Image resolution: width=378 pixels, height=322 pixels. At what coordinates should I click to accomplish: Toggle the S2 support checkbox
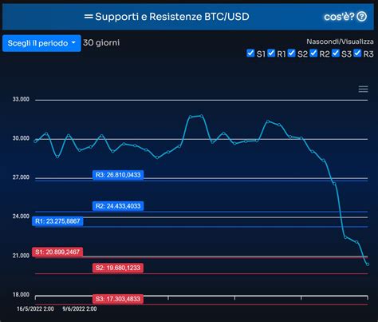(x=292, y=53)
